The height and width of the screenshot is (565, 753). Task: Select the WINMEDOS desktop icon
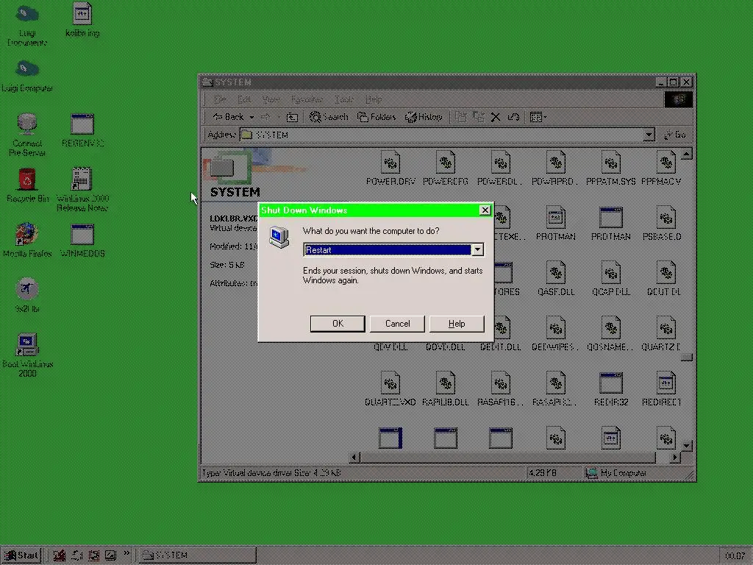tap(82, 241)
